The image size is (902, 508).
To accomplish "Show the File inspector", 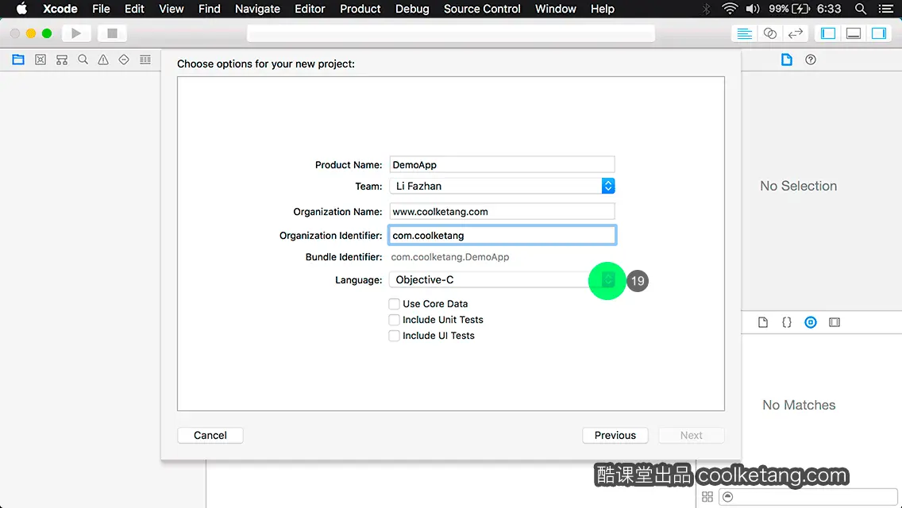I will pos(786,60).
